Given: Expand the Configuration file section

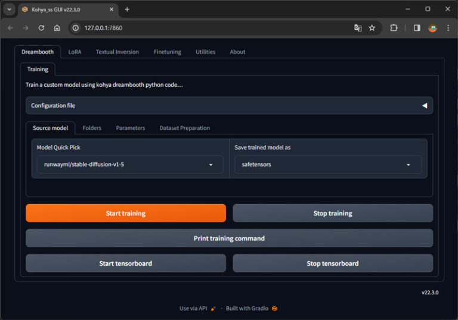Looking at the screenshot, I should click(229, 105).
